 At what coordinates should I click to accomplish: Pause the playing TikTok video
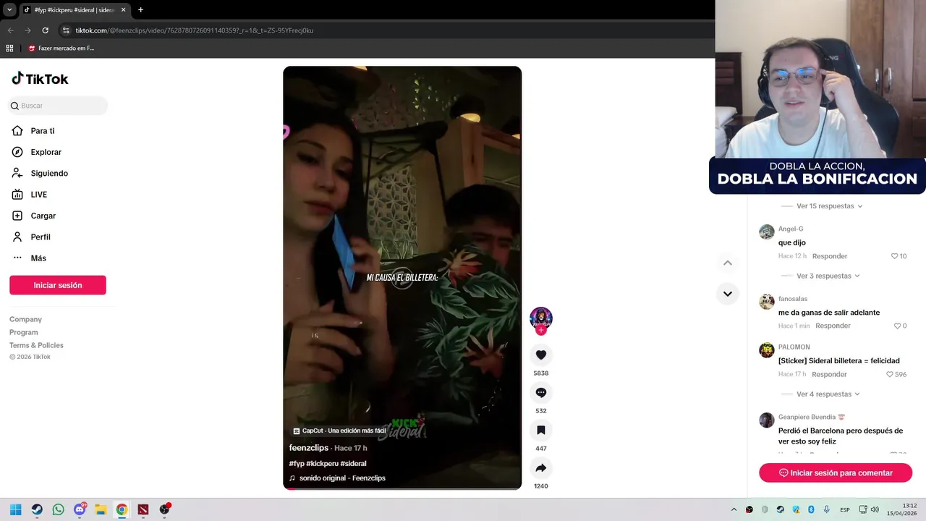point(402,277)
